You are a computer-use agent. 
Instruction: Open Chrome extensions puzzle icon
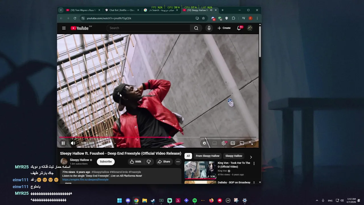pos(233,18)
